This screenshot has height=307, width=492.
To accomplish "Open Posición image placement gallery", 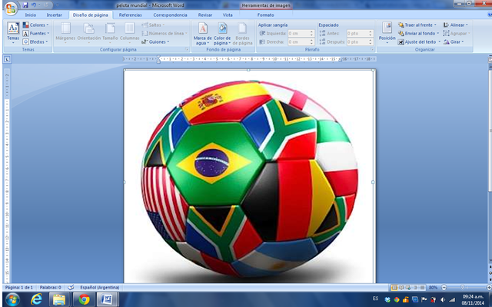I will [387, 33].
